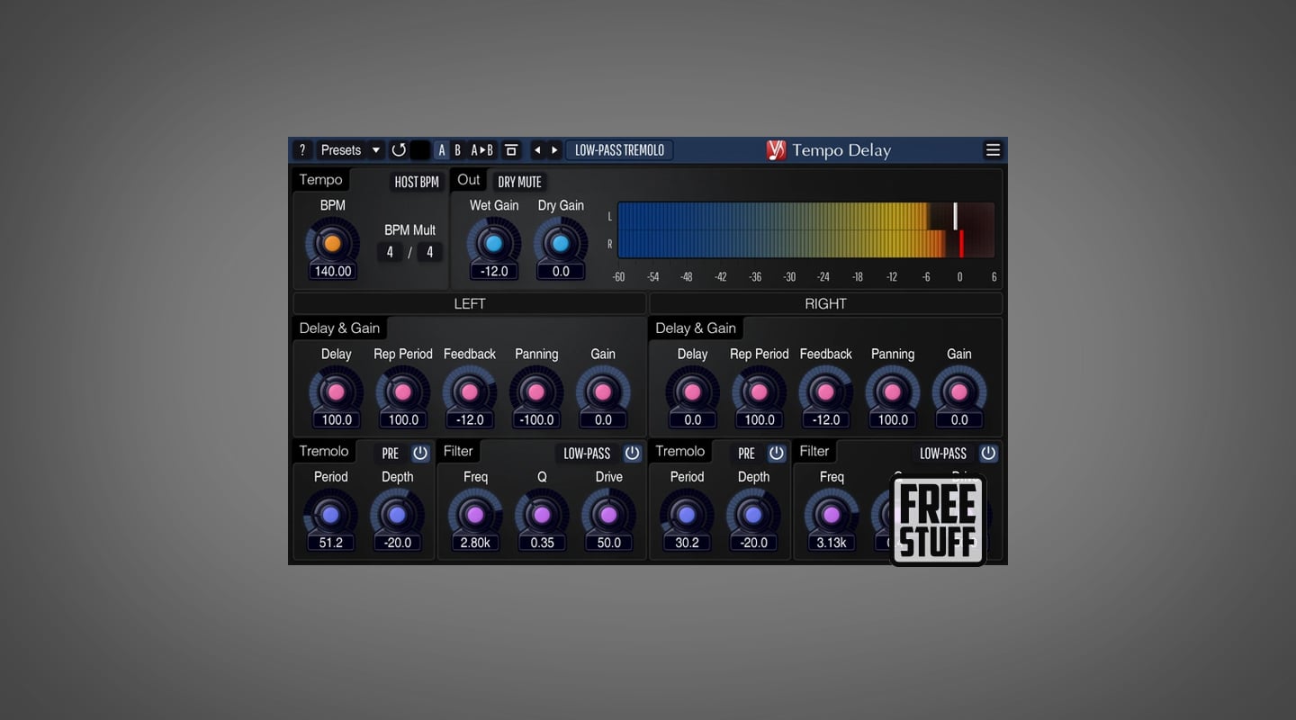Click the Wet Gain knob
This screenshot has height=720, width=1296.
(x=493, y=243)
